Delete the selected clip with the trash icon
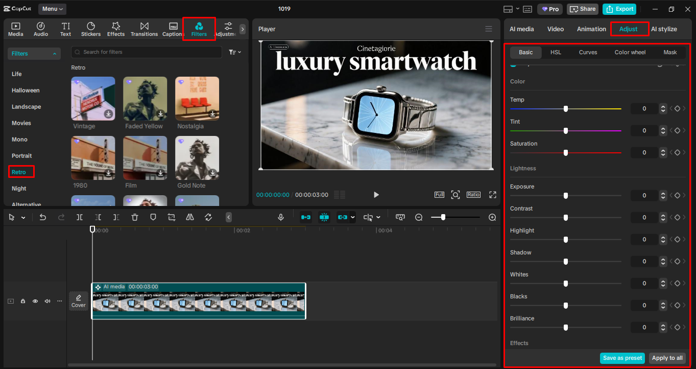This screenshot has width=696, height=369. click(134, 217)
